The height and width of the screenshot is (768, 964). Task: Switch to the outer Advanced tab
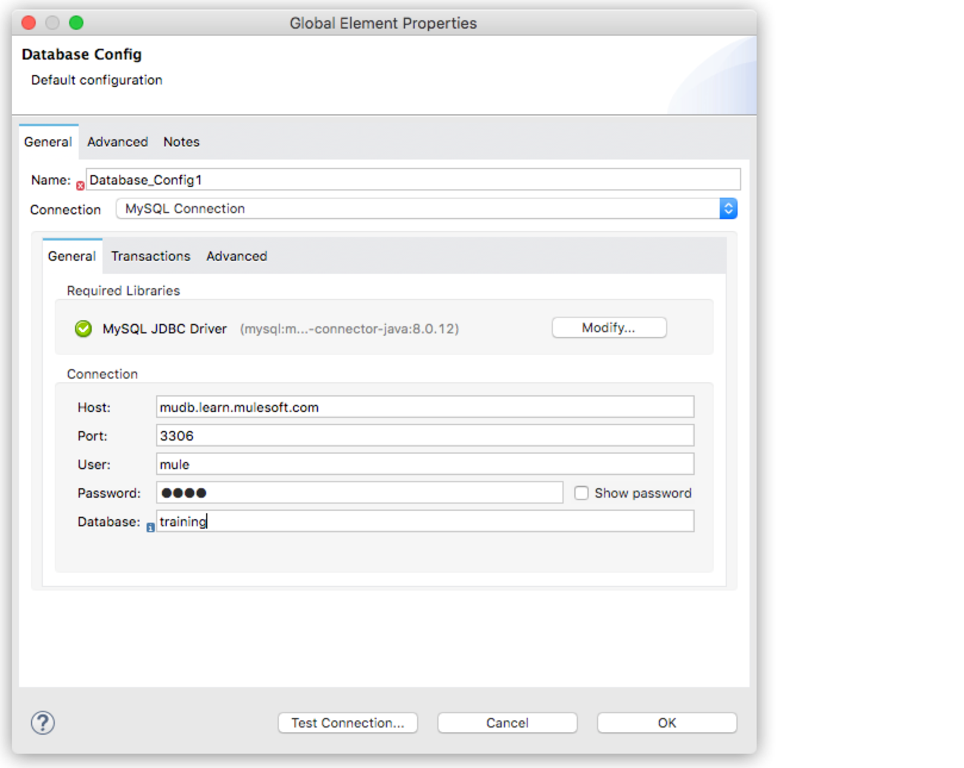point(117,142)
